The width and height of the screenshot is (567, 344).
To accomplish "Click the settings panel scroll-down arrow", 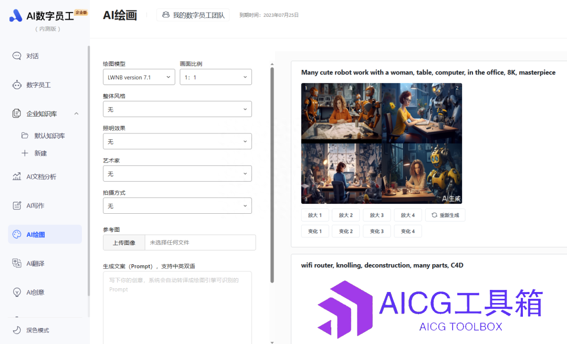I will [x=272, y=342].
